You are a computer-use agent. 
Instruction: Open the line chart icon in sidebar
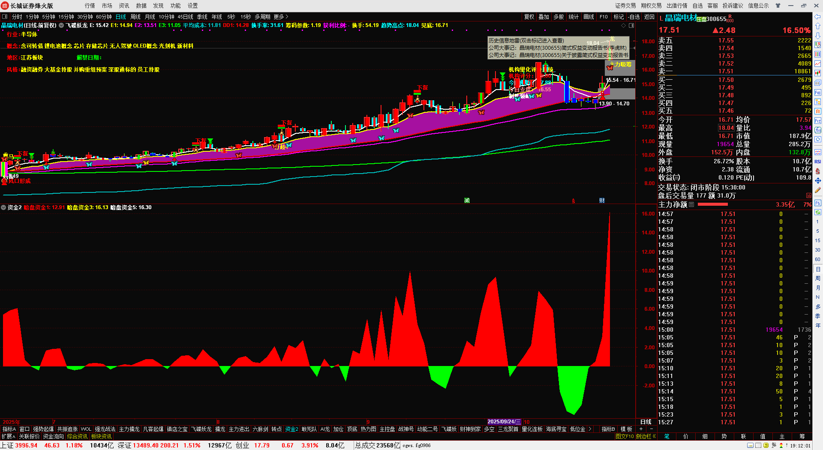point(817,64)
